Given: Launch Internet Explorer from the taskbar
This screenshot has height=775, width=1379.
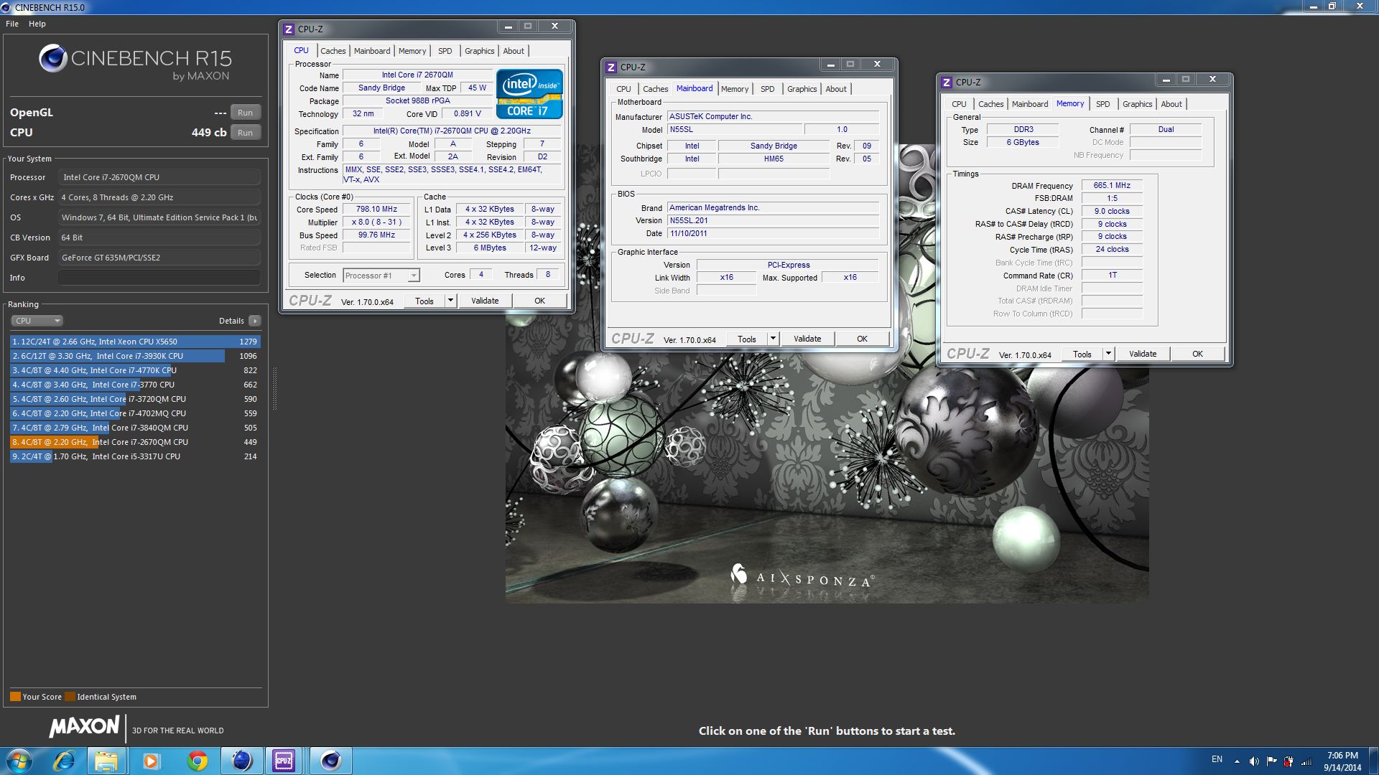Looking at the screenshot, I should coord(64,761).
